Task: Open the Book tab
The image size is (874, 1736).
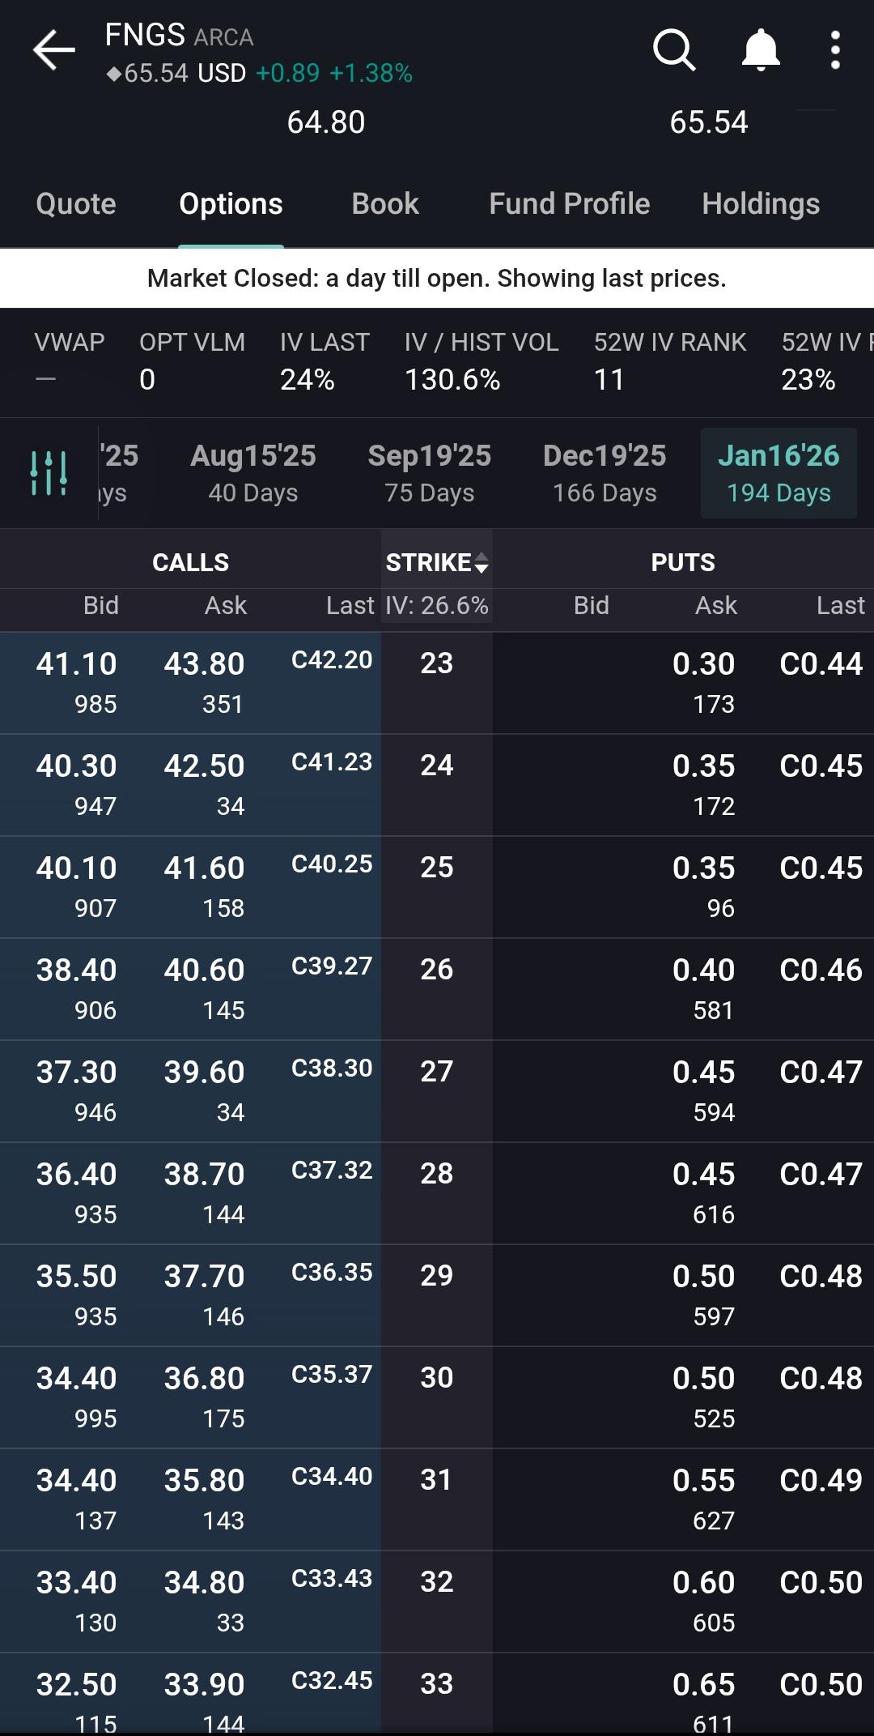Action: coord(385,203)
